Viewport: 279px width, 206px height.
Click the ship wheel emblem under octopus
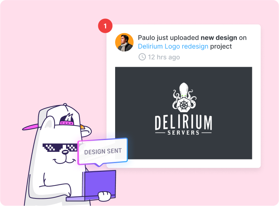pos(184,105)
